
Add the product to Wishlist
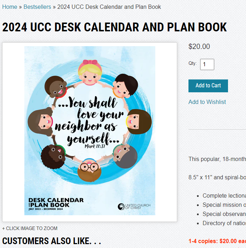(207, 102)
